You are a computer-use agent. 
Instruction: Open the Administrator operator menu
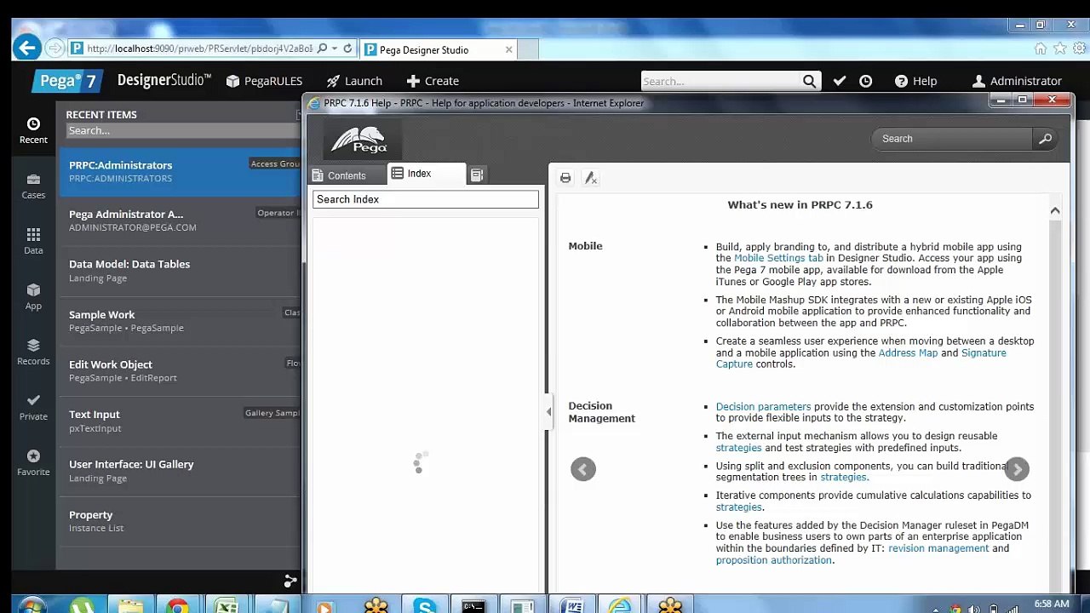(1017, 81)
